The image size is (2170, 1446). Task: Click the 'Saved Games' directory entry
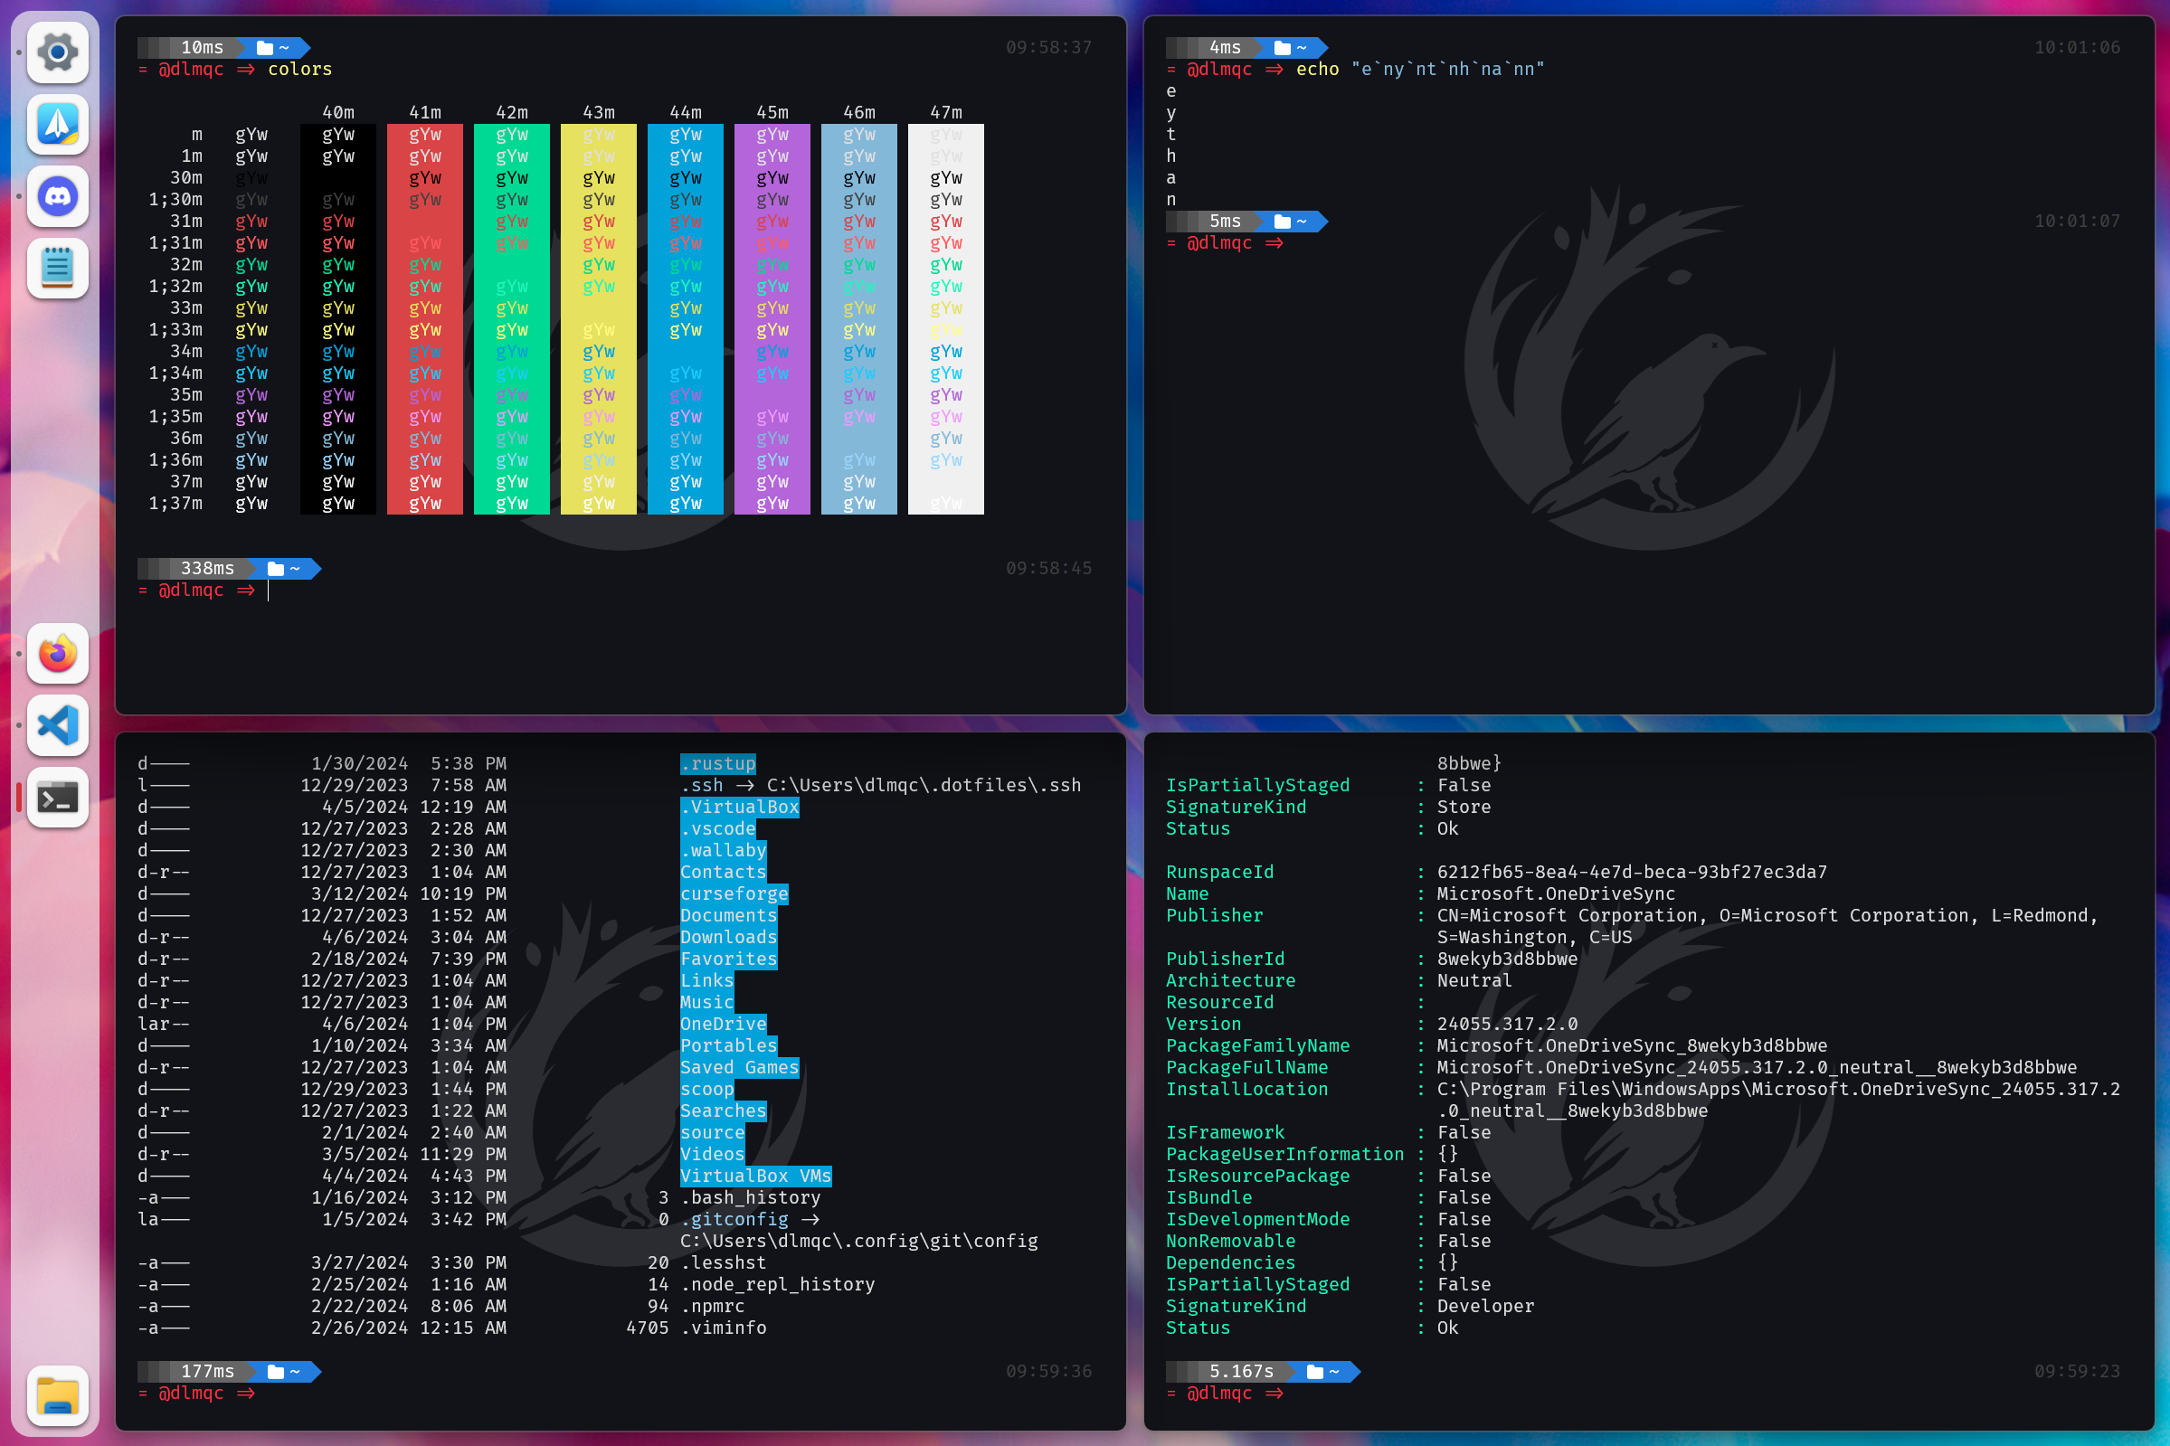740,1067
